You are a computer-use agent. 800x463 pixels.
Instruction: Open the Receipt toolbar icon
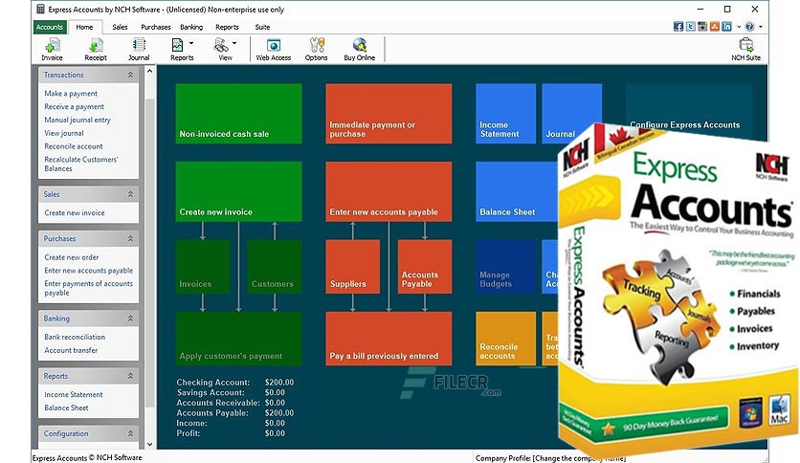96,50
